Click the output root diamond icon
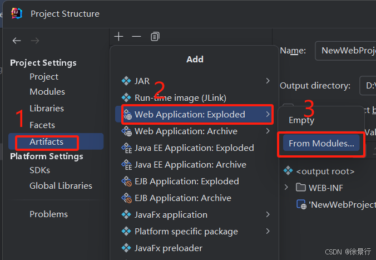Screen dimensions: 376x260 tap(288, 171)
